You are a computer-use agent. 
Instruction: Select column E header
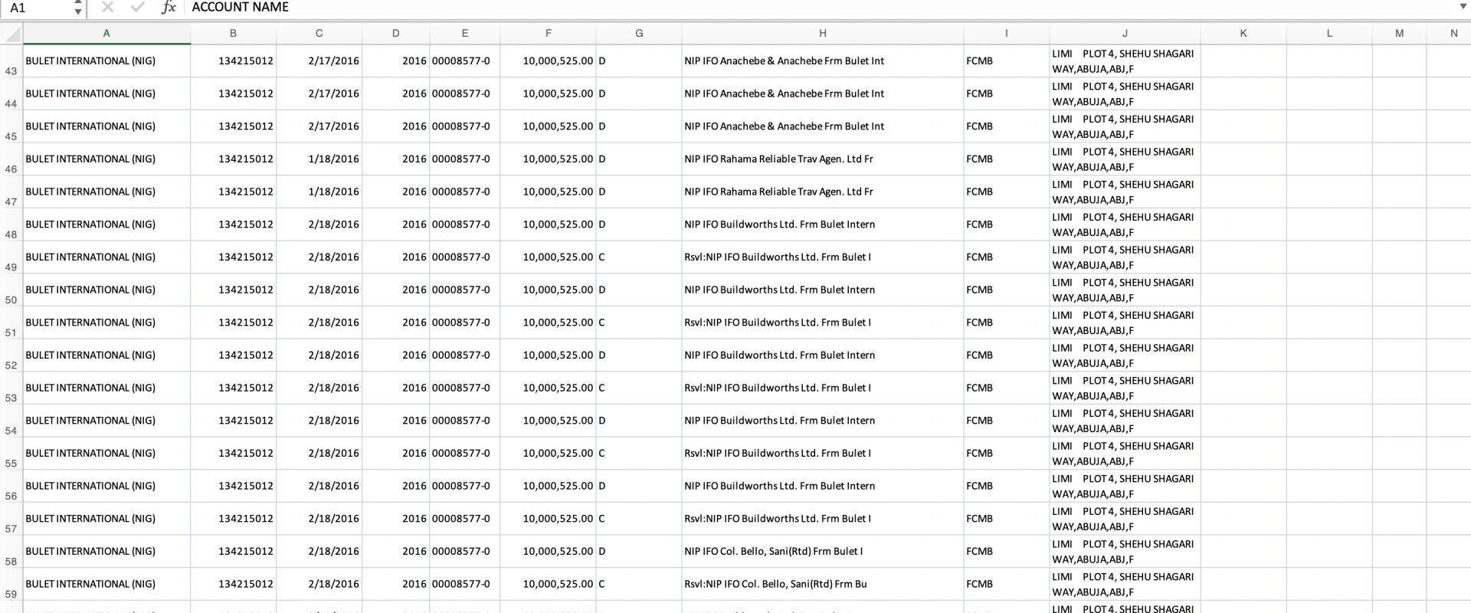[464, 34]
